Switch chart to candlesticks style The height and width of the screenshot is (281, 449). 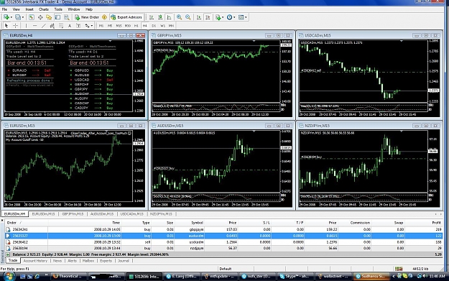(160, 17)
